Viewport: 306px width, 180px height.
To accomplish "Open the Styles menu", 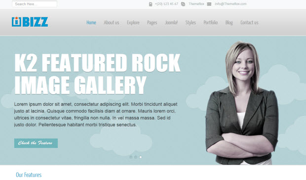I will point(191,23).
